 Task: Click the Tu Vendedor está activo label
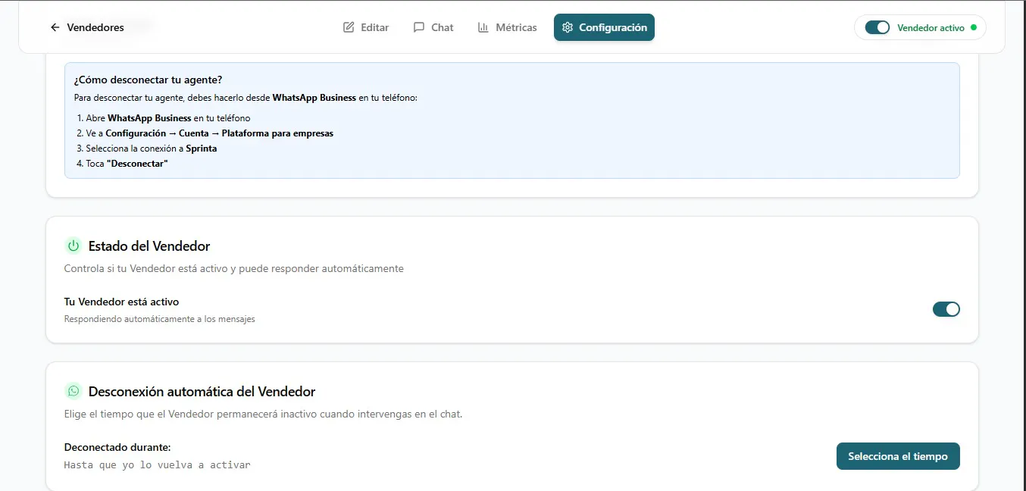pyautogui.click(x=121, y=302)
